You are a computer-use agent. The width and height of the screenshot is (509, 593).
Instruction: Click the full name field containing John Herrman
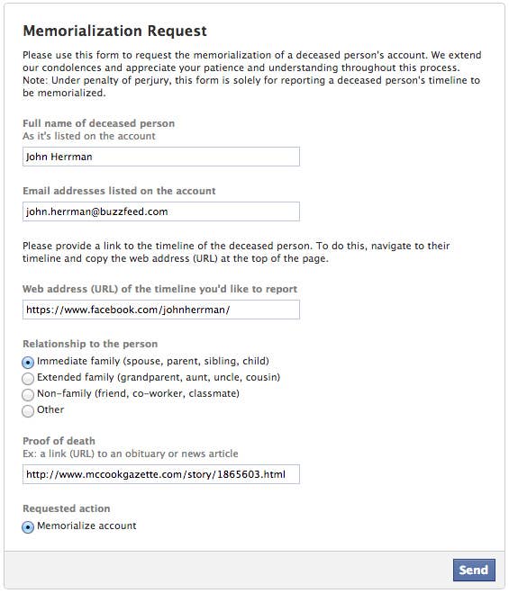[x=161, y=157]
